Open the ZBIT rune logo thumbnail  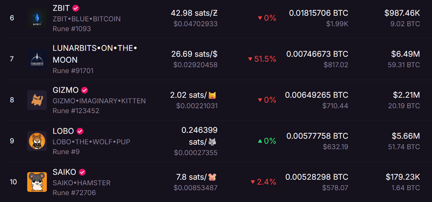click(x=37, y=18)
